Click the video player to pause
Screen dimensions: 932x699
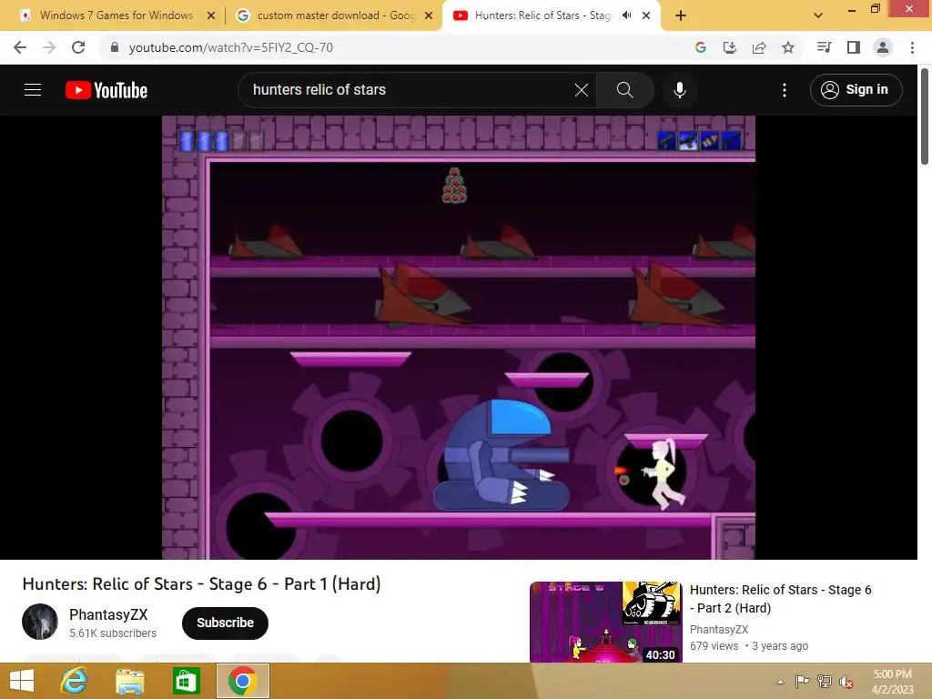[x=459, y=337]
